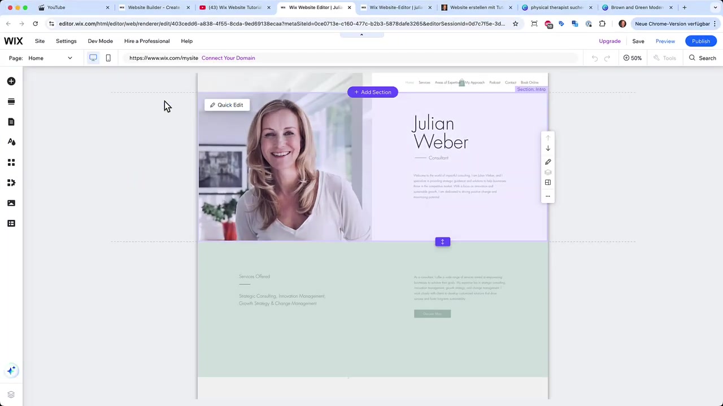Open section more actions ellipsis

pos(548,196)
